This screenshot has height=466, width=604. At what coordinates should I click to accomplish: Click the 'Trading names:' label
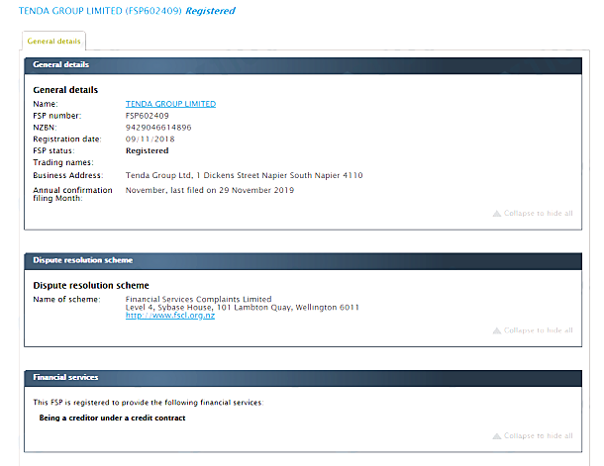click(x=63, y=163)
